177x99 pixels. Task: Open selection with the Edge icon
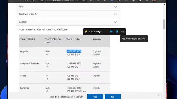(117, 32)
